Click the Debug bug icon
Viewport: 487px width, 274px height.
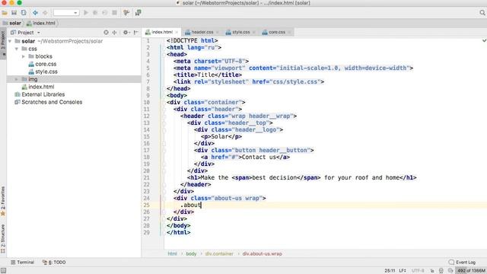(x=95, y=13)
